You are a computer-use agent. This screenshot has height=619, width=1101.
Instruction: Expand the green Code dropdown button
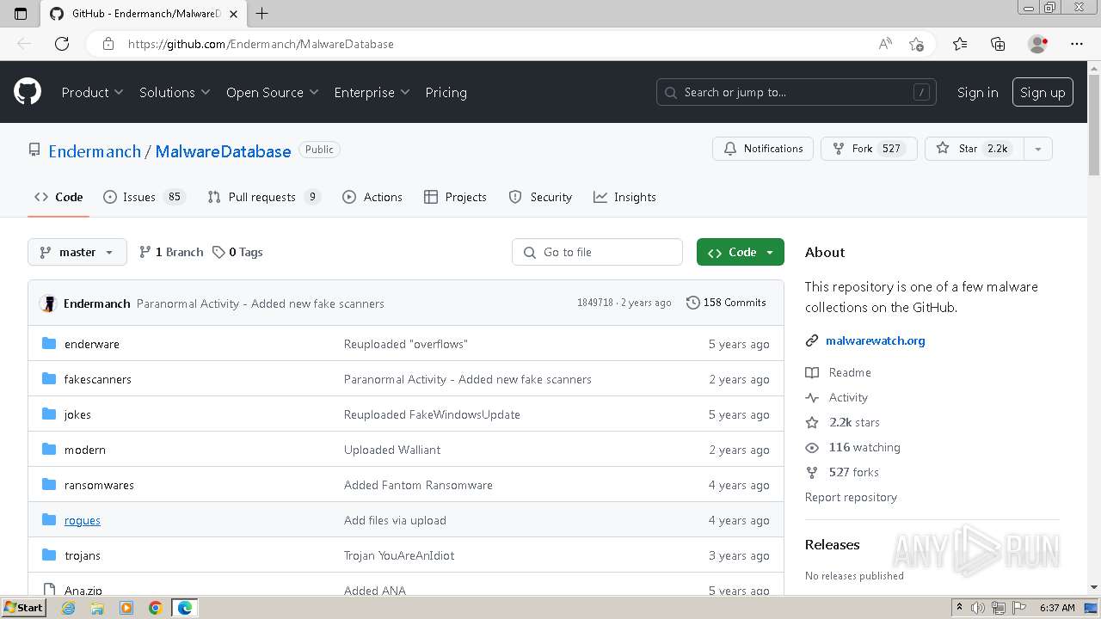(x=741, y=252)
